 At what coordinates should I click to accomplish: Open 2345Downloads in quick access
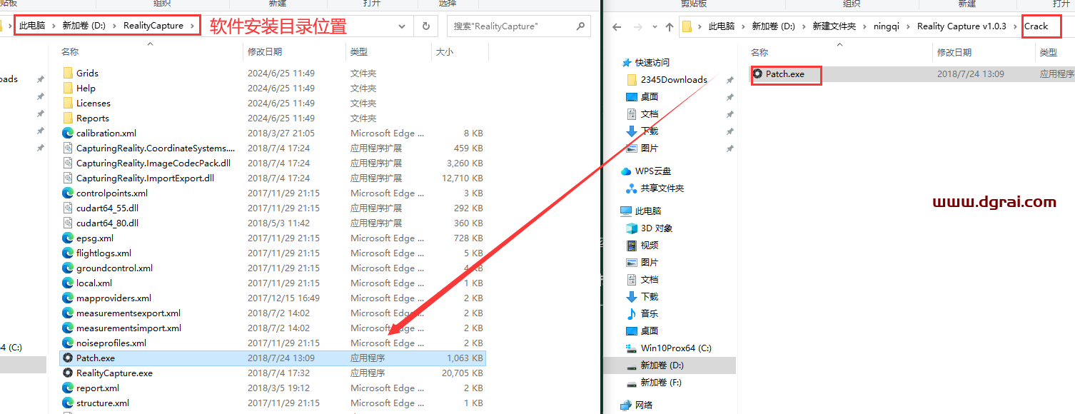674,79
